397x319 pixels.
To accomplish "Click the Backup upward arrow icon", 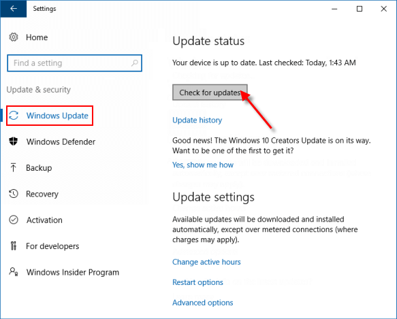I will (x=14, y=167).
